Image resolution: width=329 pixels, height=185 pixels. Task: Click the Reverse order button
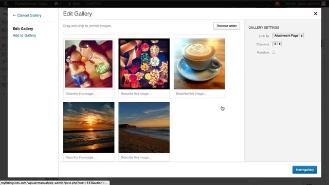pos(227,26)
